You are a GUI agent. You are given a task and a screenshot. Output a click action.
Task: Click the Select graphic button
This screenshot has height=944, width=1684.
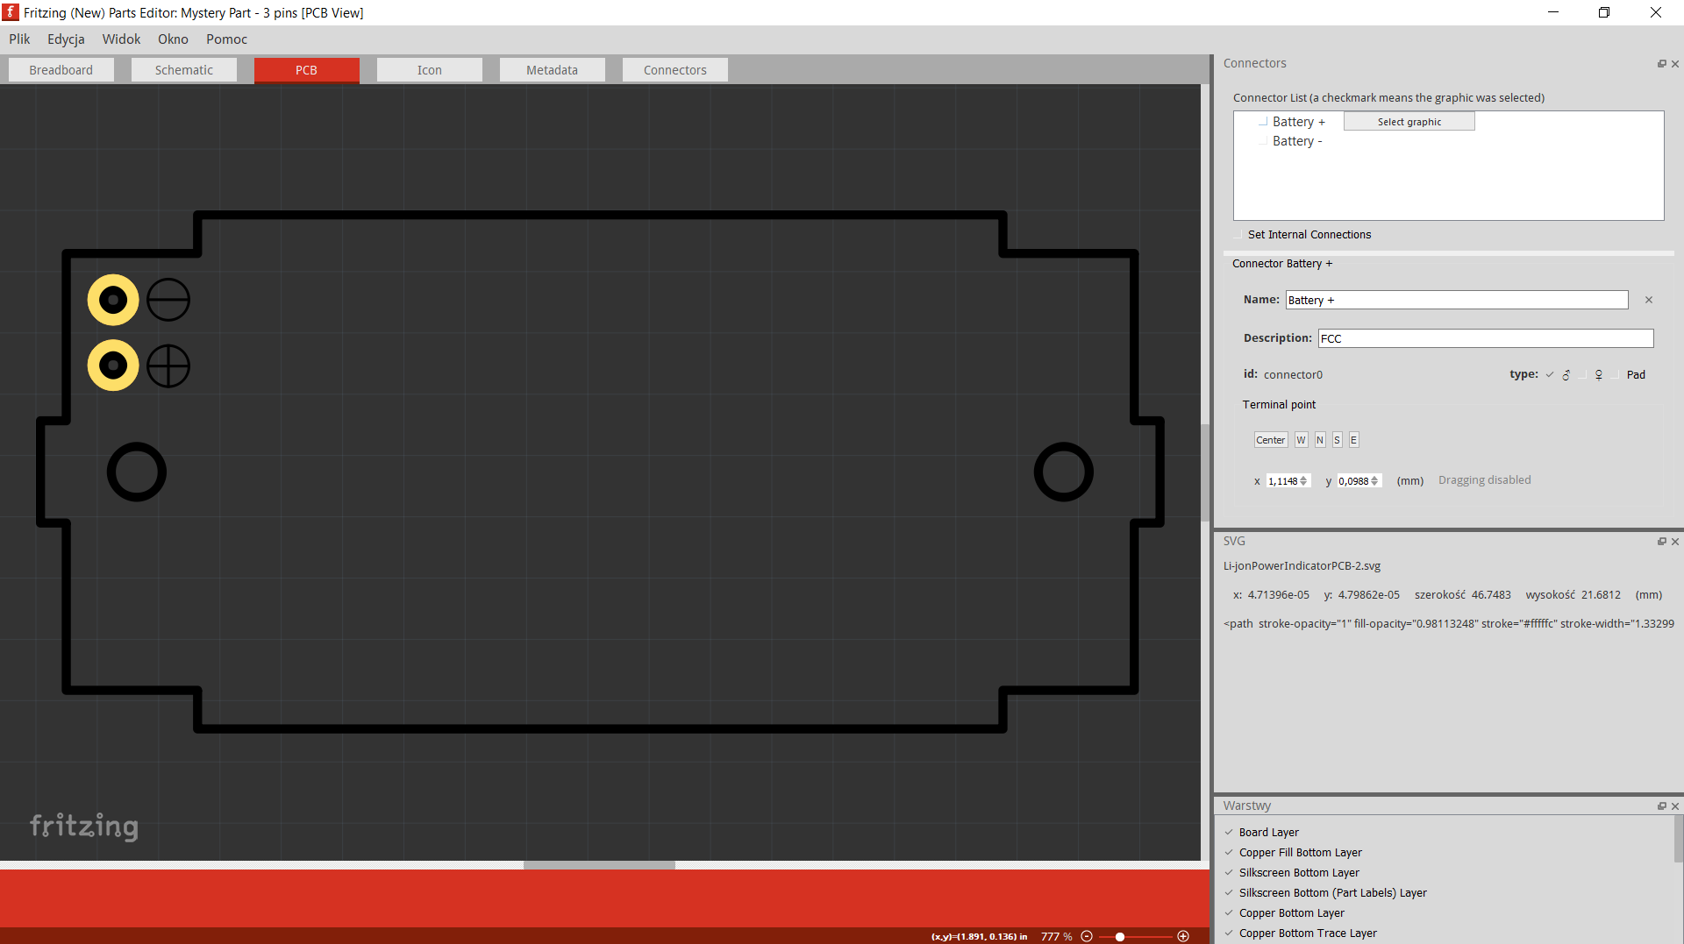(x=1409, y=122)
